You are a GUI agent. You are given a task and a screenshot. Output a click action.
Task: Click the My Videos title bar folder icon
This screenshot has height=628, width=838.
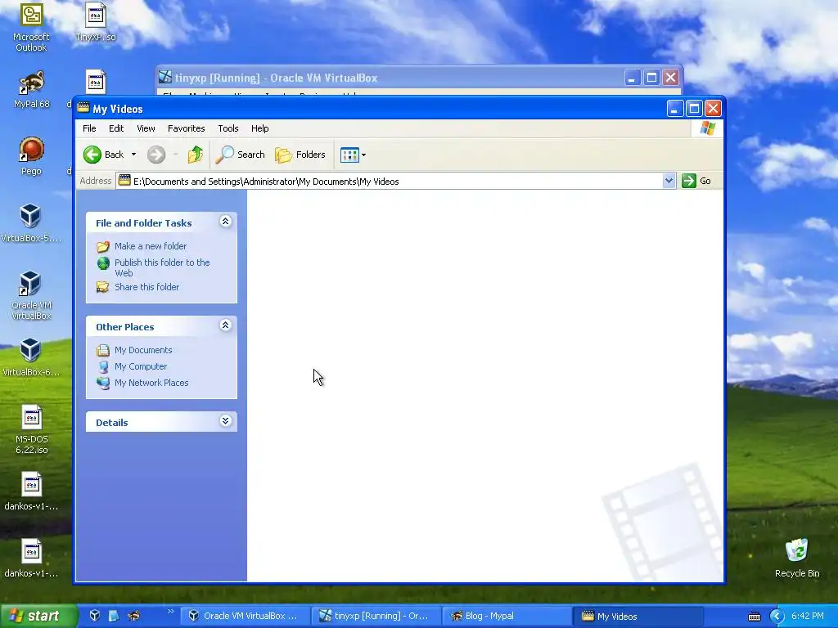[83, 109]
